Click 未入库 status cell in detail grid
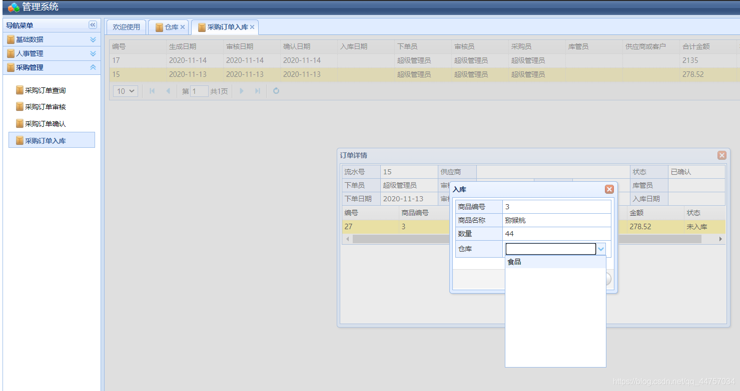 [x=704, y=227]
